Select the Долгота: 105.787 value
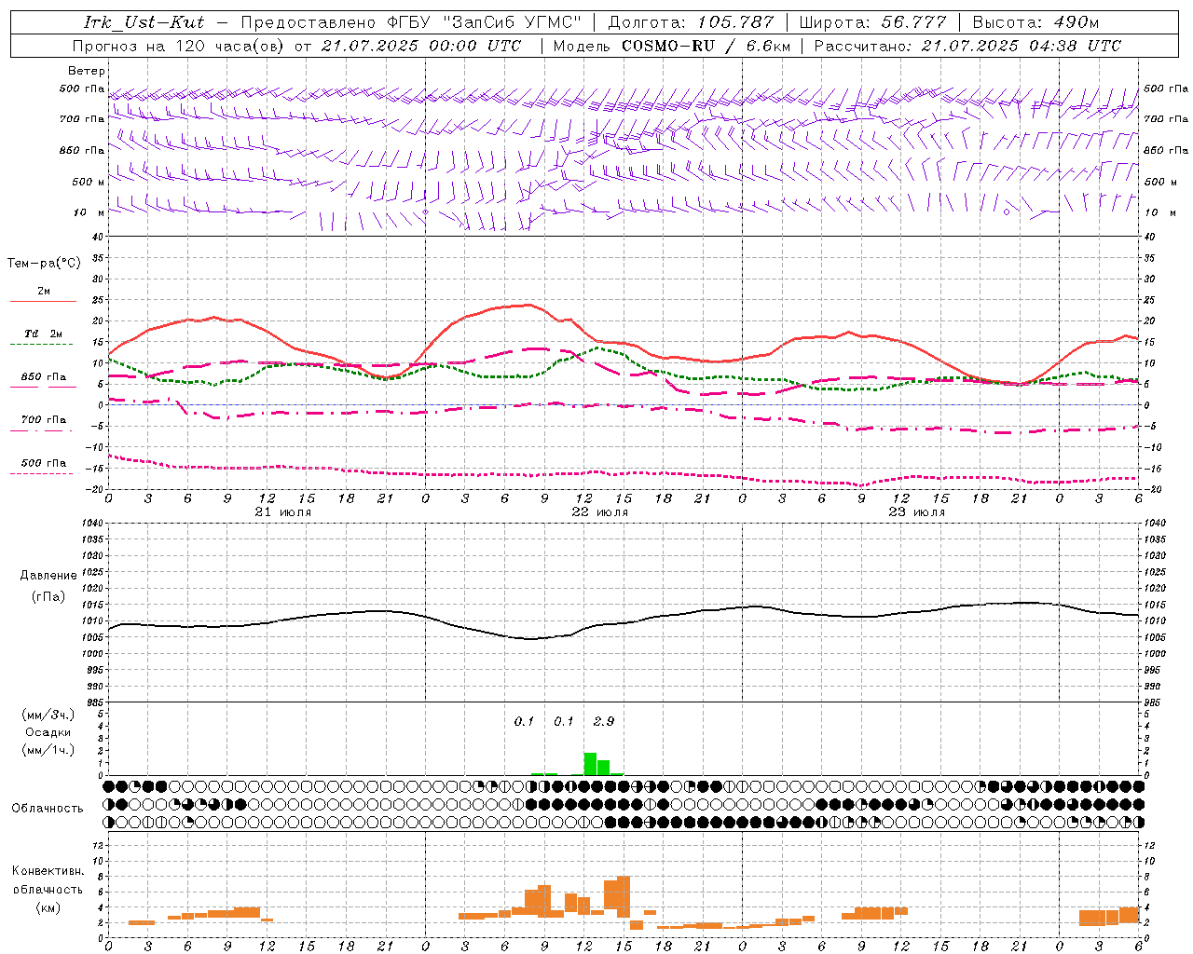Image resolution: width=1193 pixels, height=954 pixels. 691,22
